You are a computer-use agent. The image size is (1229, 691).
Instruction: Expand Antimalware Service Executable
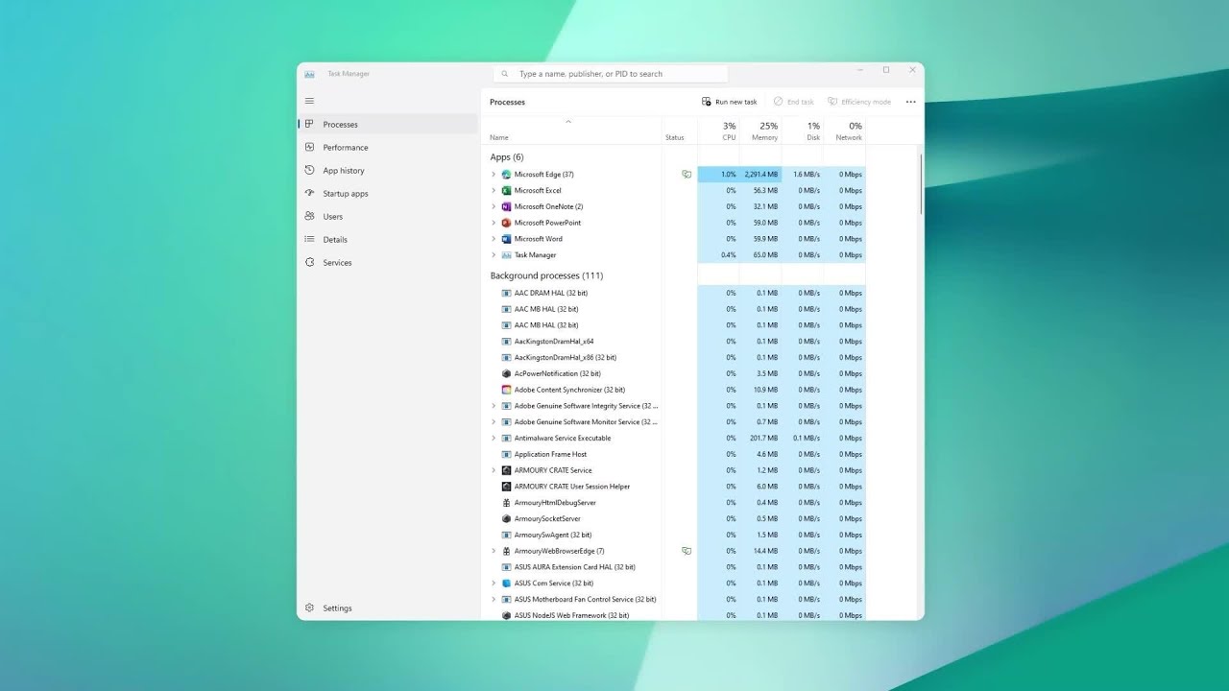tap(494, 438)
